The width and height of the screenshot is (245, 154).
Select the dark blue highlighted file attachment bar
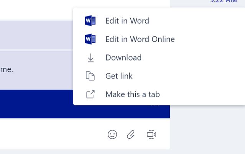(x=85, y=104)
